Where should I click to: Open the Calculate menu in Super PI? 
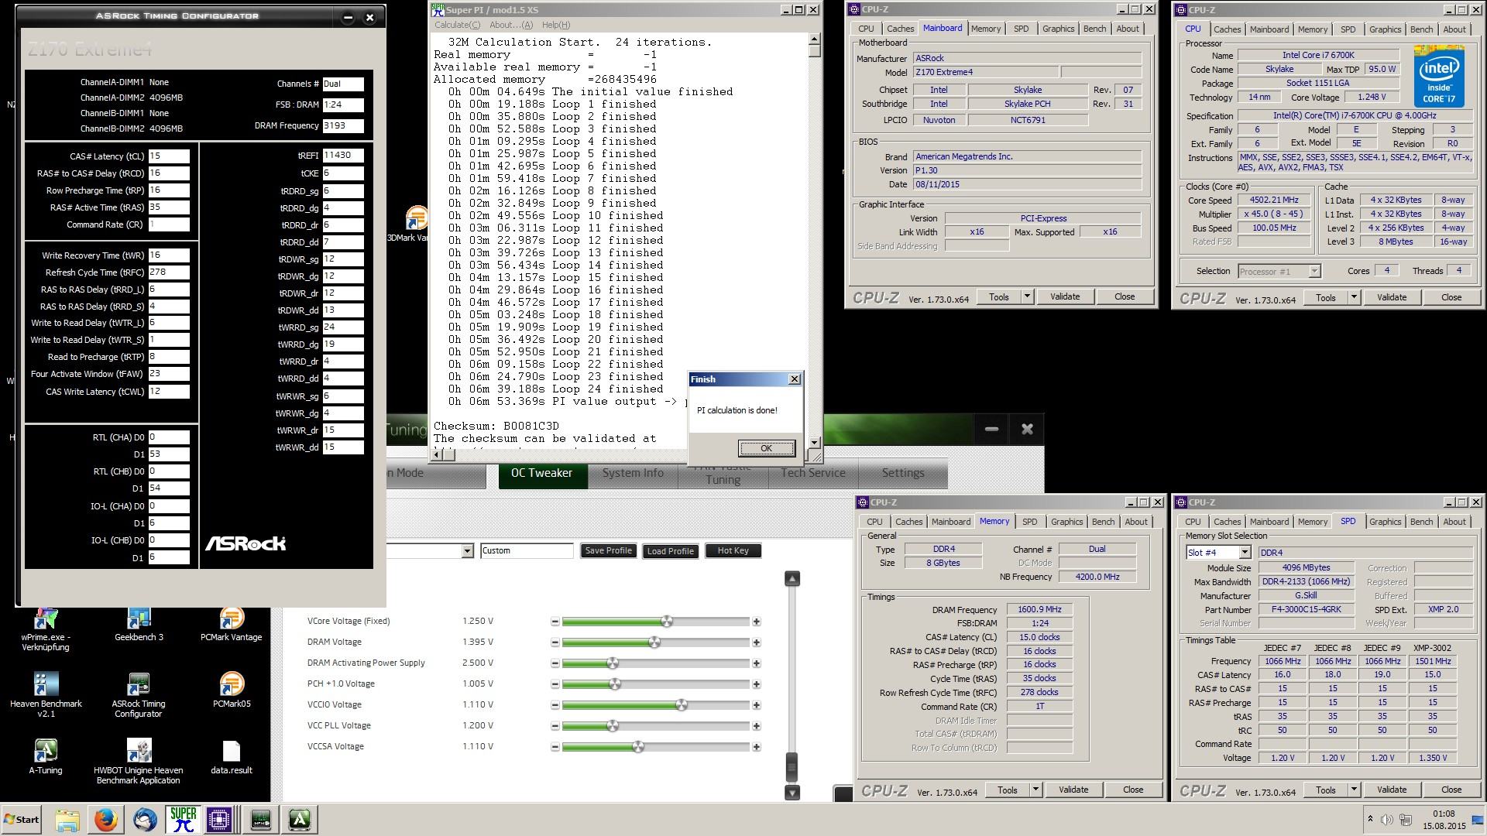[457, 25]
